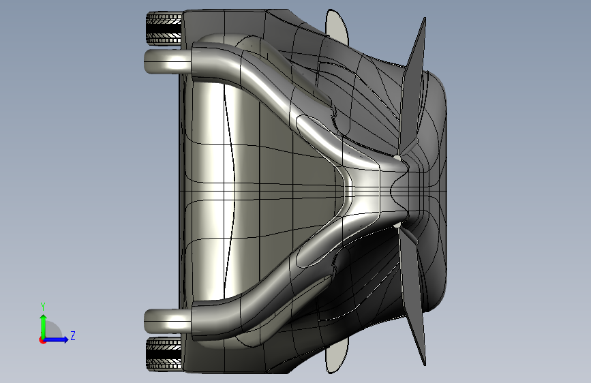The image size is (591, 383).
Task: Select the lower exhaust pipe tip
Action: (168, 321)
